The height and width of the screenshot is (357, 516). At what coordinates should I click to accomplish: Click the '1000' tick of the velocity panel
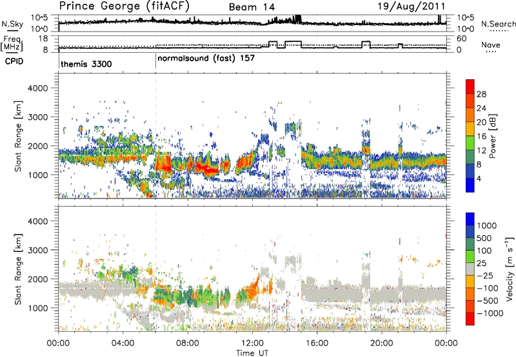click(37, 308)
